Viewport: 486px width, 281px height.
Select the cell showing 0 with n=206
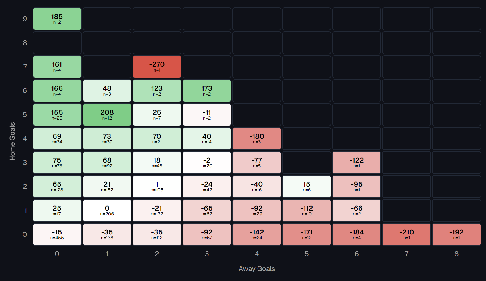pos(107,211)
